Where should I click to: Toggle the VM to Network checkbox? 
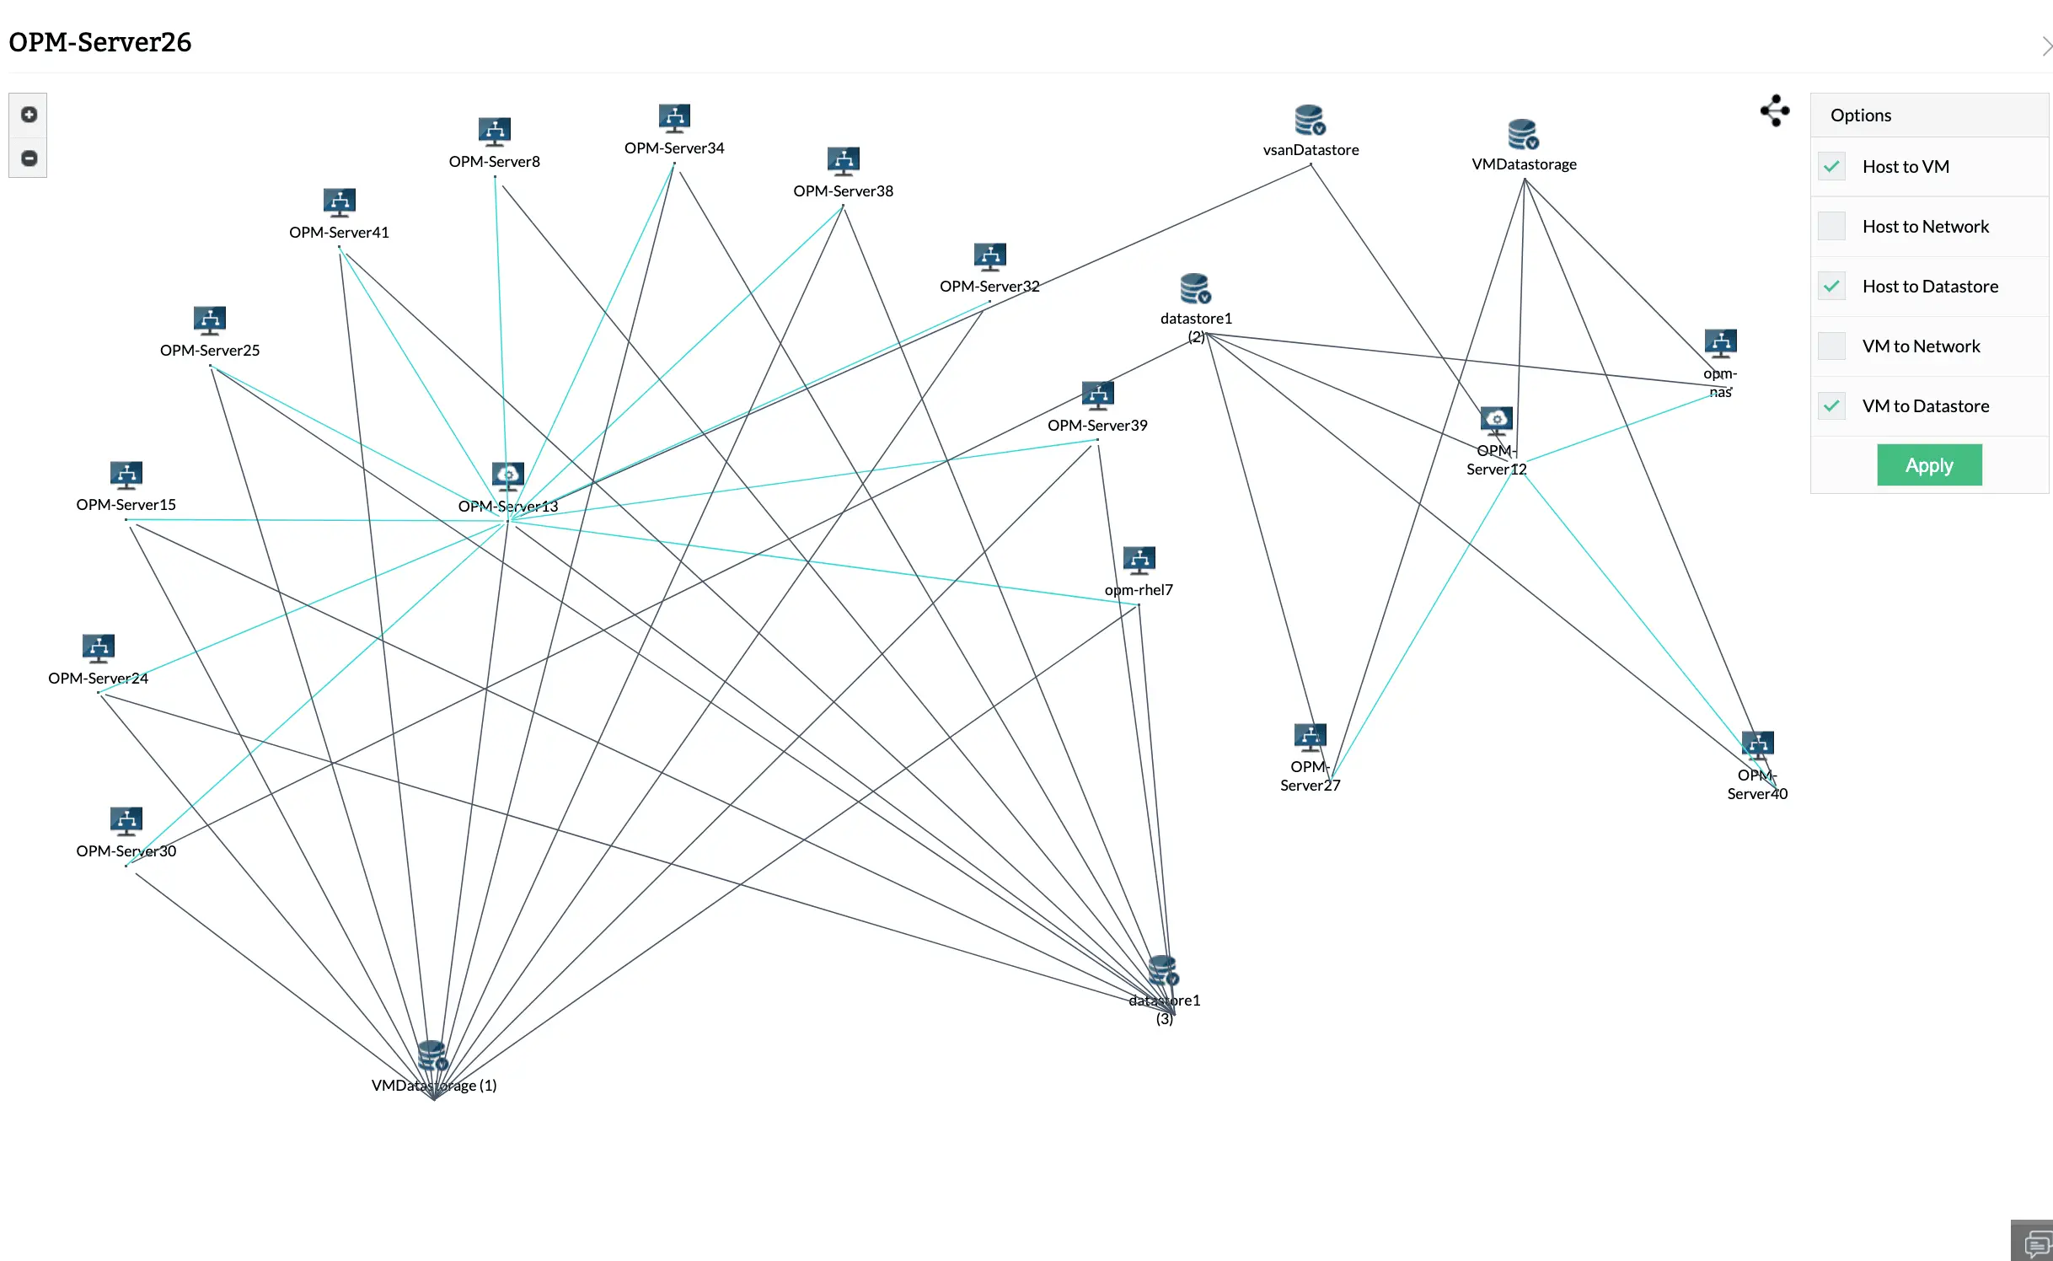(1831, 345)
